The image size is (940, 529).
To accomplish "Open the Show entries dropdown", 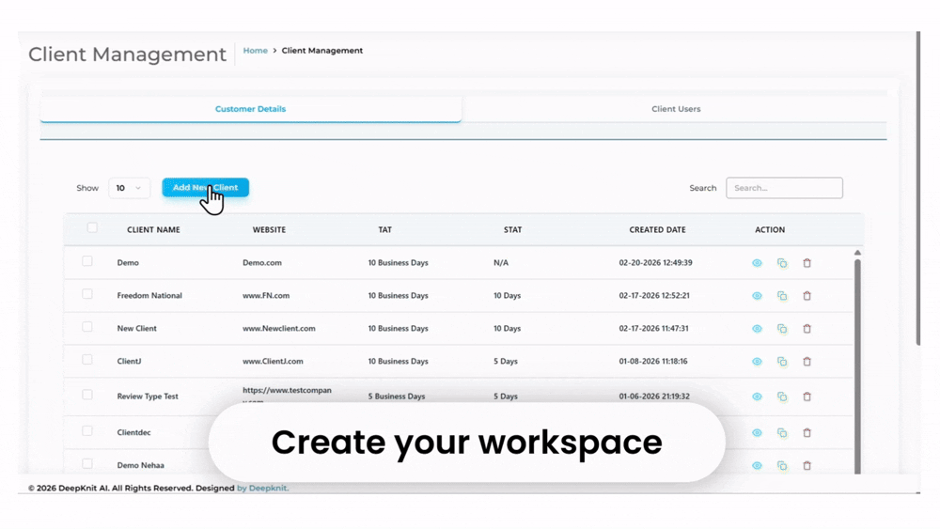I will click(x=129, y=188).
